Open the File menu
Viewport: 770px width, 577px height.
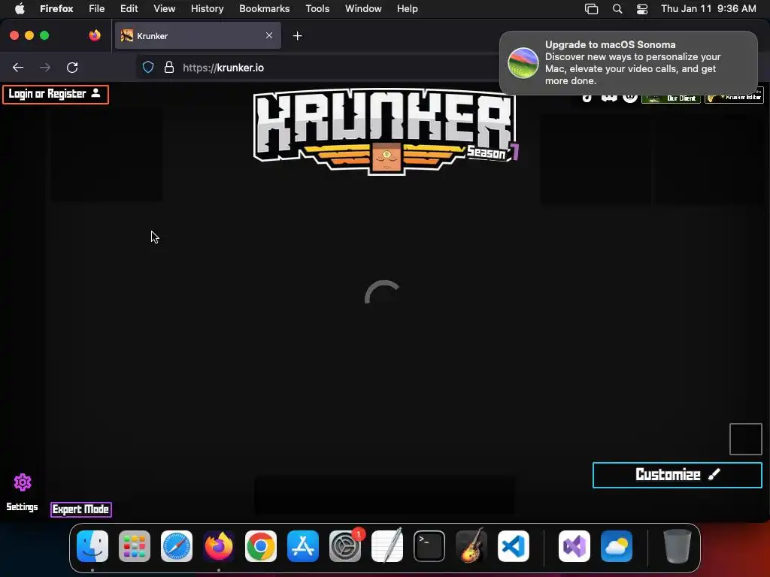tap(96, 9)
